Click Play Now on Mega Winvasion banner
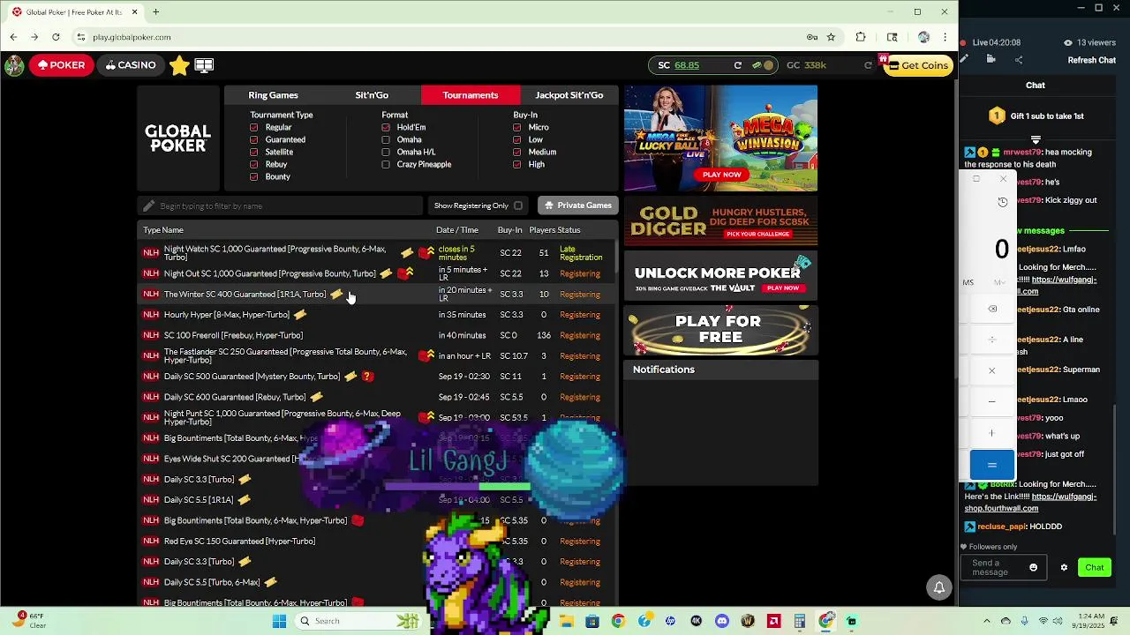 click(x=722, y=175)
